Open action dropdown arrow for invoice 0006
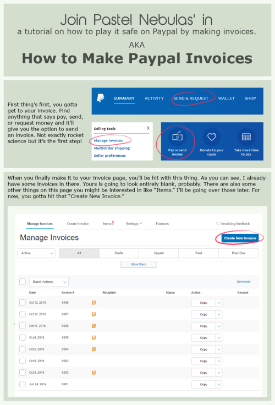Screen dimensions: 275x405 219,326
